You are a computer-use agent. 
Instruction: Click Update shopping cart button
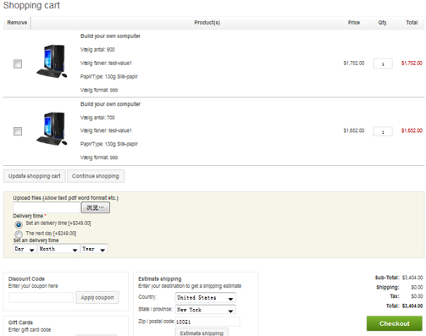pyautogui.click(x=35, y=176)
